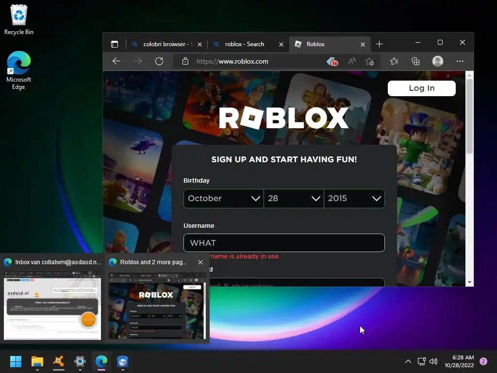Close the Roblox tab
The image size is (497, 373).
click(x=363, y=44)
